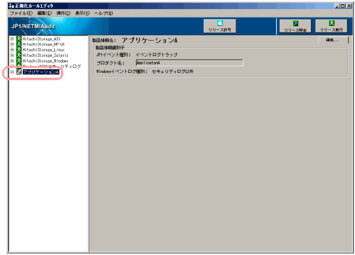Select the セキュリティログ tree item
The width and height of the screenshot is (355, 255).
pos(51,66)
